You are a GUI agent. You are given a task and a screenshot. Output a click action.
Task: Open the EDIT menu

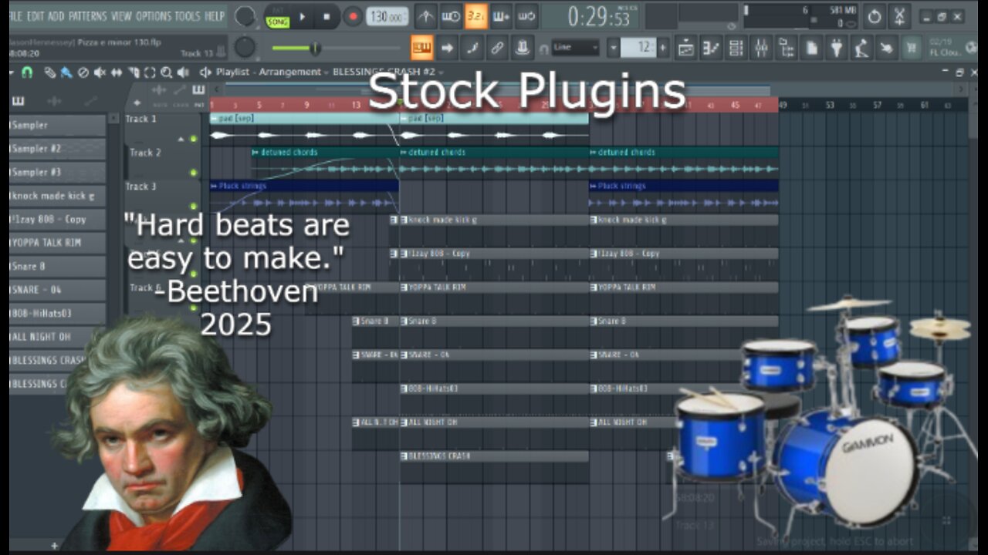[36, 16]
